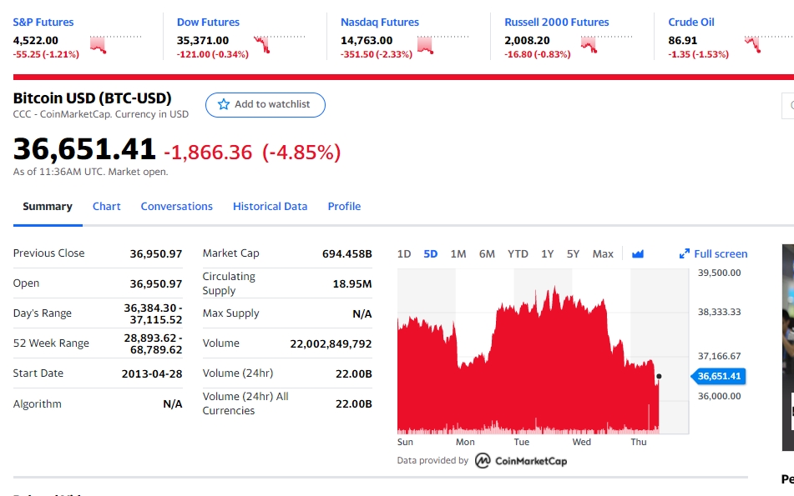Screen dimensions: 794x496
Task: Open the Conversations tab
Action: [x=176, y=206]
